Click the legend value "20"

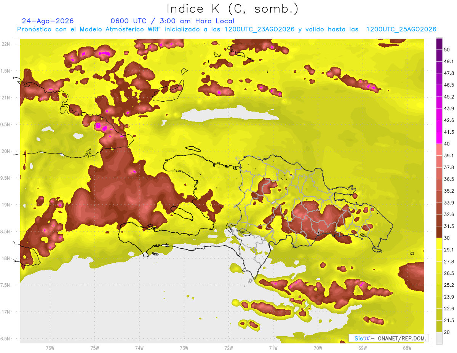[x=447, y=332]
